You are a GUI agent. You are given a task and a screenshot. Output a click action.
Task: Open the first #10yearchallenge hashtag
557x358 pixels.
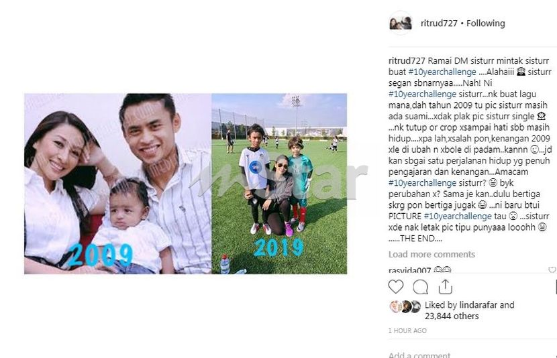tap(442, 72)
